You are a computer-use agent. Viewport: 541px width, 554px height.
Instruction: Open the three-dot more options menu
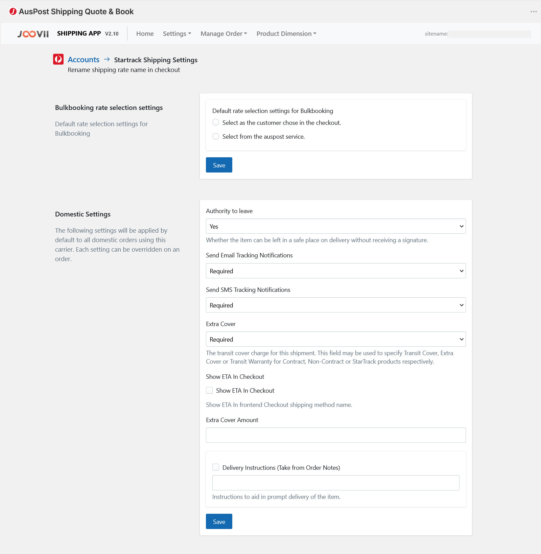pos(534,11)
